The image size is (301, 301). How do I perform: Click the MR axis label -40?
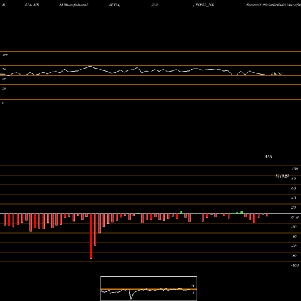click(x=294, y=237)
